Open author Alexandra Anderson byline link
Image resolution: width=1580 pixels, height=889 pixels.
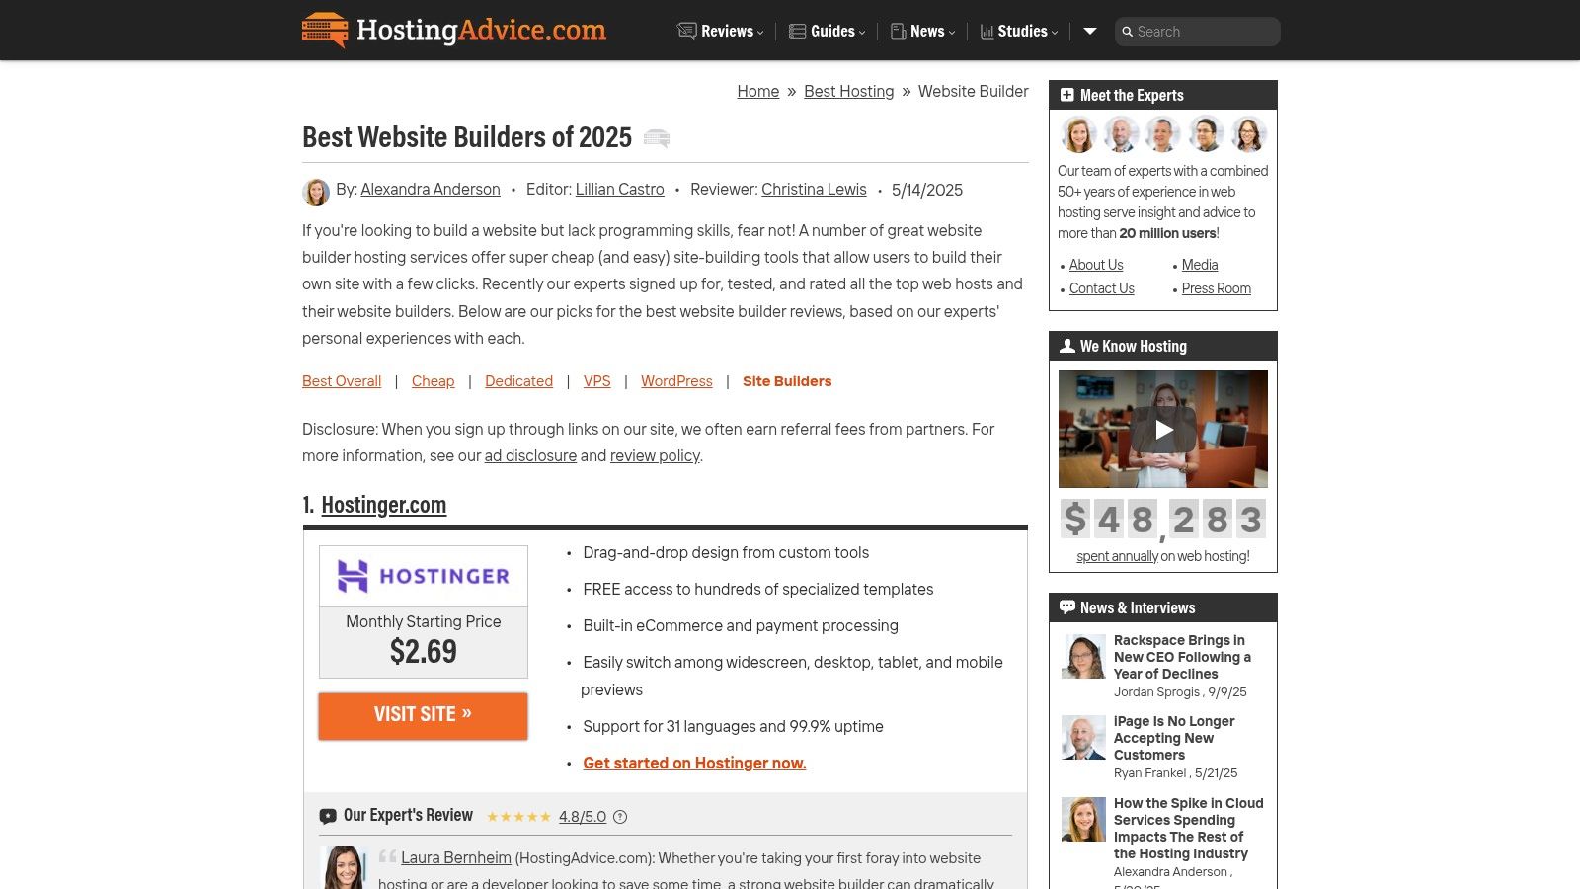click(x=431, y=190)
